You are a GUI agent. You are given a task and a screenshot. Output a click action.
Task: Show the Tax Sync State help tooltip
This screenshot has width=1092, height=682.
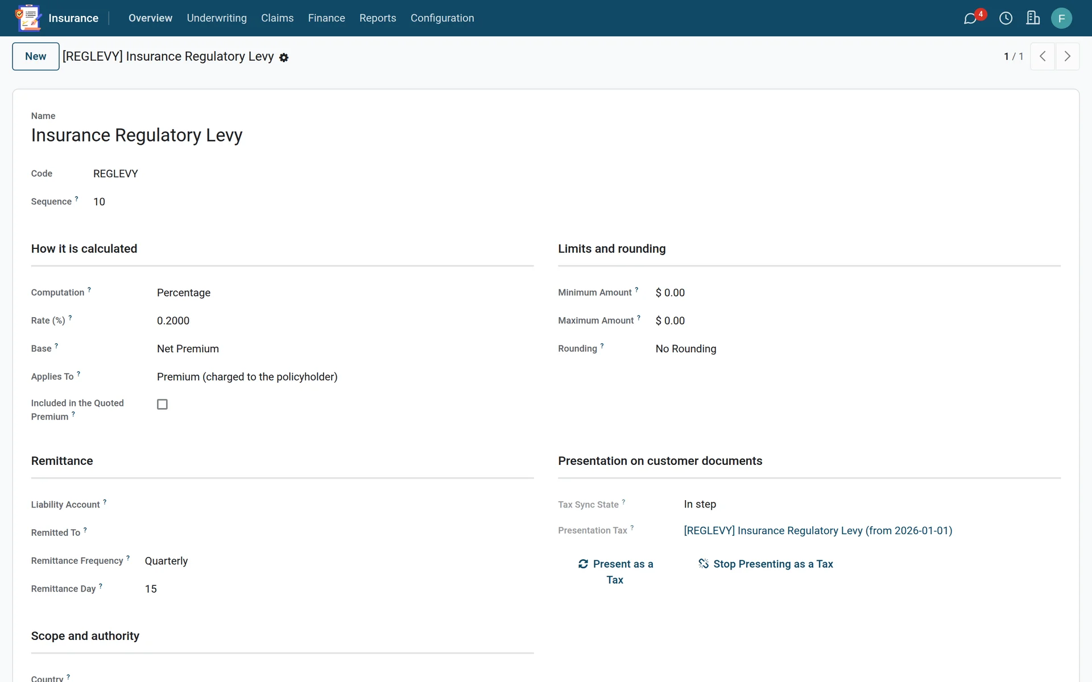pyautogui.click(x=623, y=502)
